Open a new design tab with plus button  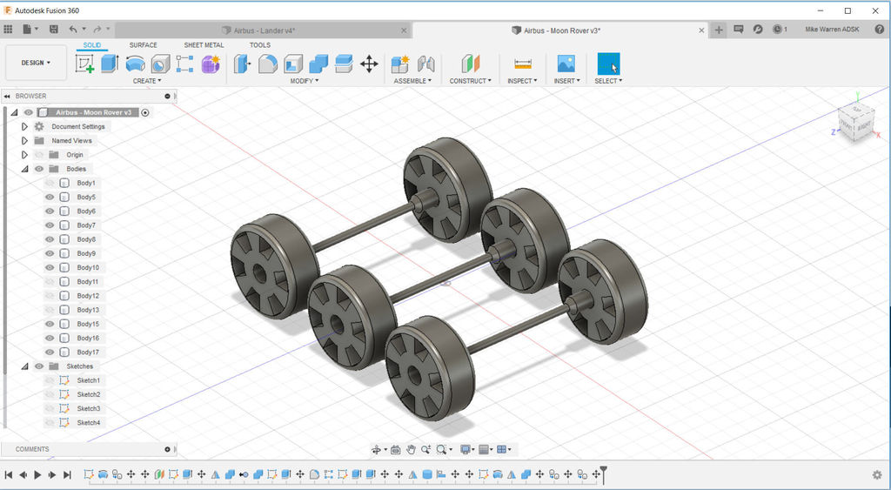(x=719, y=30)
